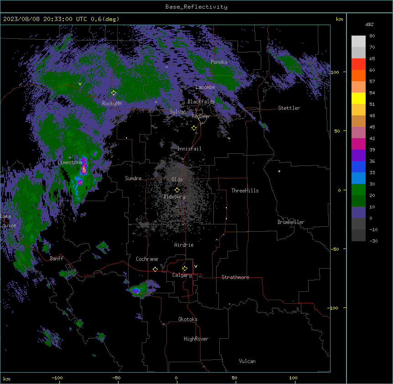This screenshot has width=393, height=384.
Task: Click the RockyMH label
Action: 112,104
